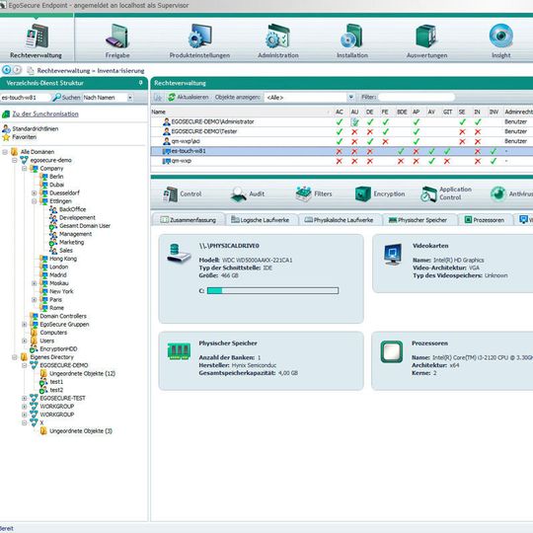
Task: Open the Zu der Synchronisation link
Action: 45,114
